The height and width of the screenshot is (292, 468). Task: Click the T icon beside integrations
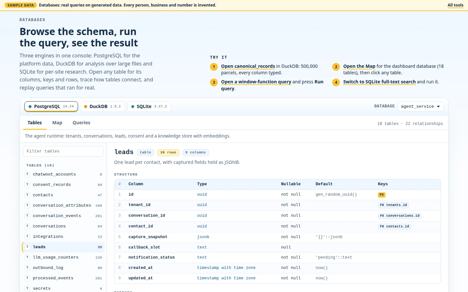click(x=27, y=237)
